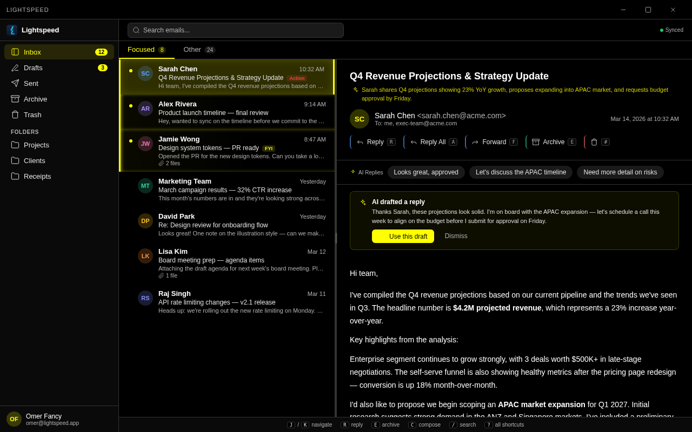The height and width of the screenshot is (432, 692).
Task: Focus the Search emails field
Action: pyautogui.click(x=236, y=30)
